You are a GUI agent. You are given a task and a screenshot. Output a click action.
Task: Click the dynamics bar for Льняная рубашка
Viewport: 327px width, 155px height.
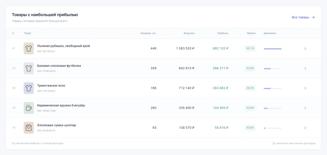coord(273,49)
